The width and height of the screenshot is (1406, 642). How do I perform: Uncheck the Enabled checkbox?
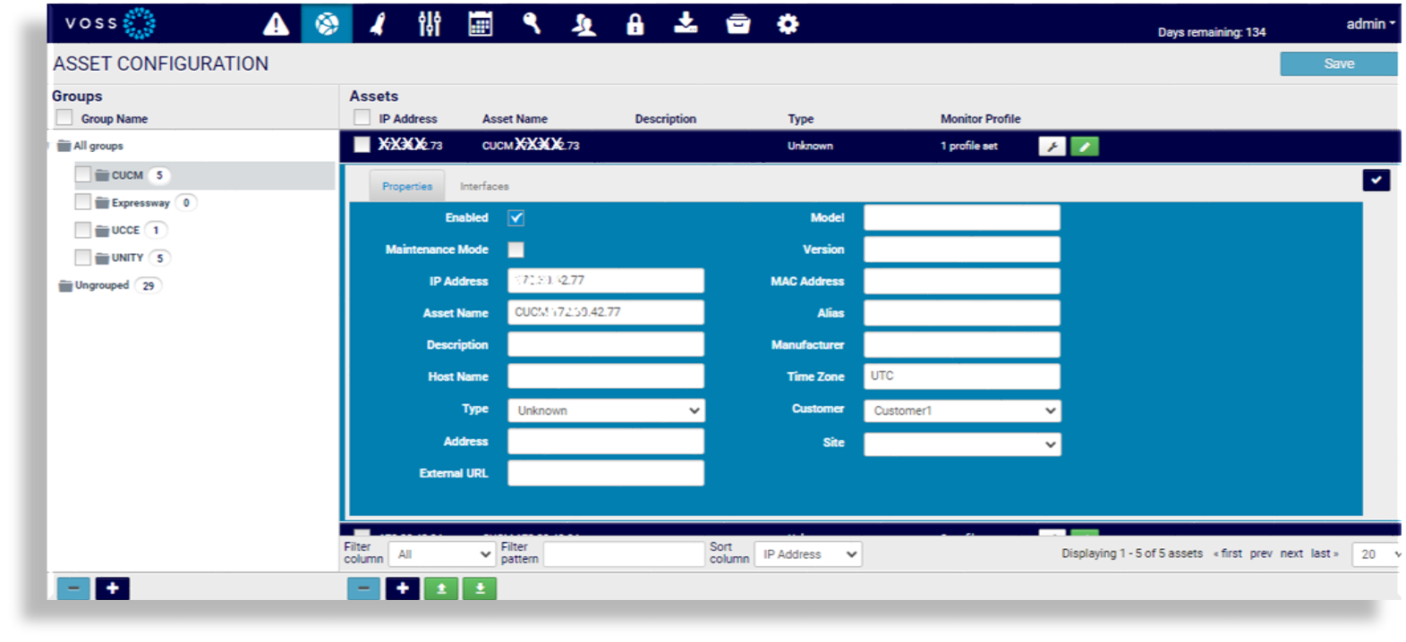[x=516, y=217]
